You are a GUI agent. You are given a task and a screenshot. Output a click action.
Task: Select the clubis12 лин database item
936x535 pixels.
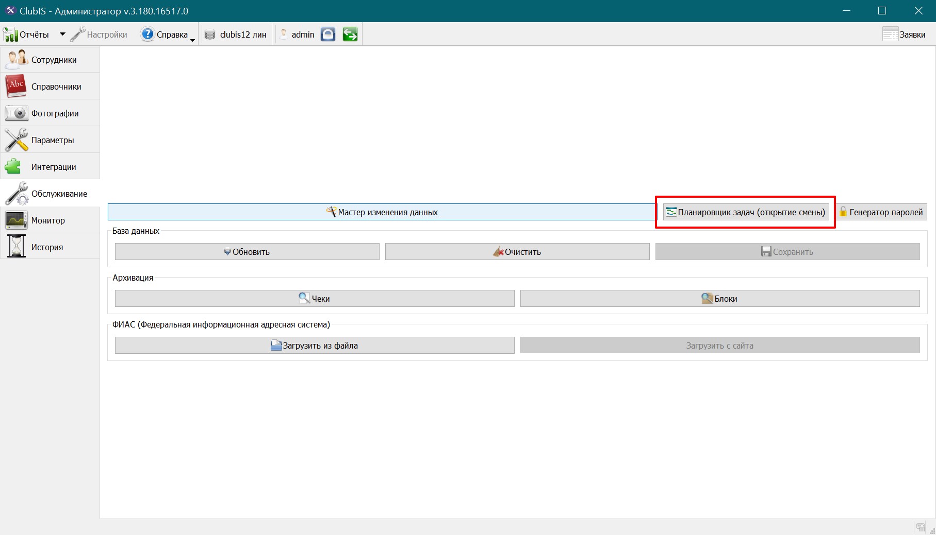(236, 34)
